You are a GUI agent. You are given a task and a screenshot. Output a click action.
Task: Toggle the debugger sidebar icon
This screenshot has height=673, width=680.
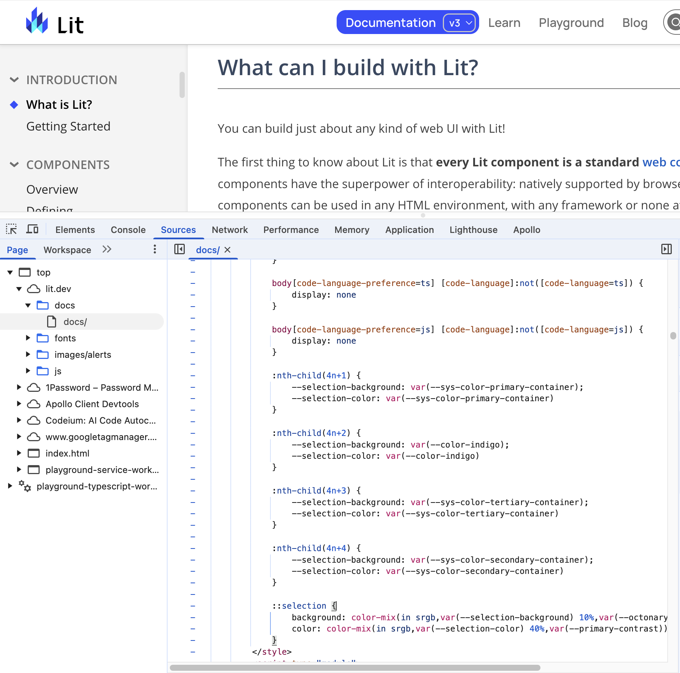pyautogui.click(x=666, y=249)
